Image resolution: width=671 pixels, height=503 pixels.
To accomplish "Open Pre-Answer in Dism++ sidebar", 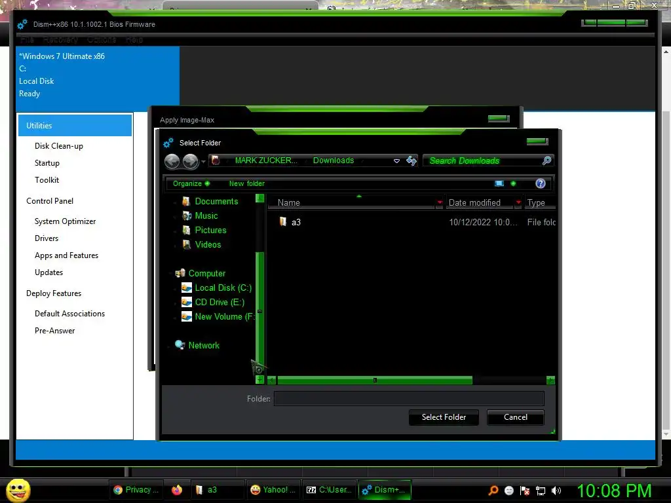I will pos(54,331).
